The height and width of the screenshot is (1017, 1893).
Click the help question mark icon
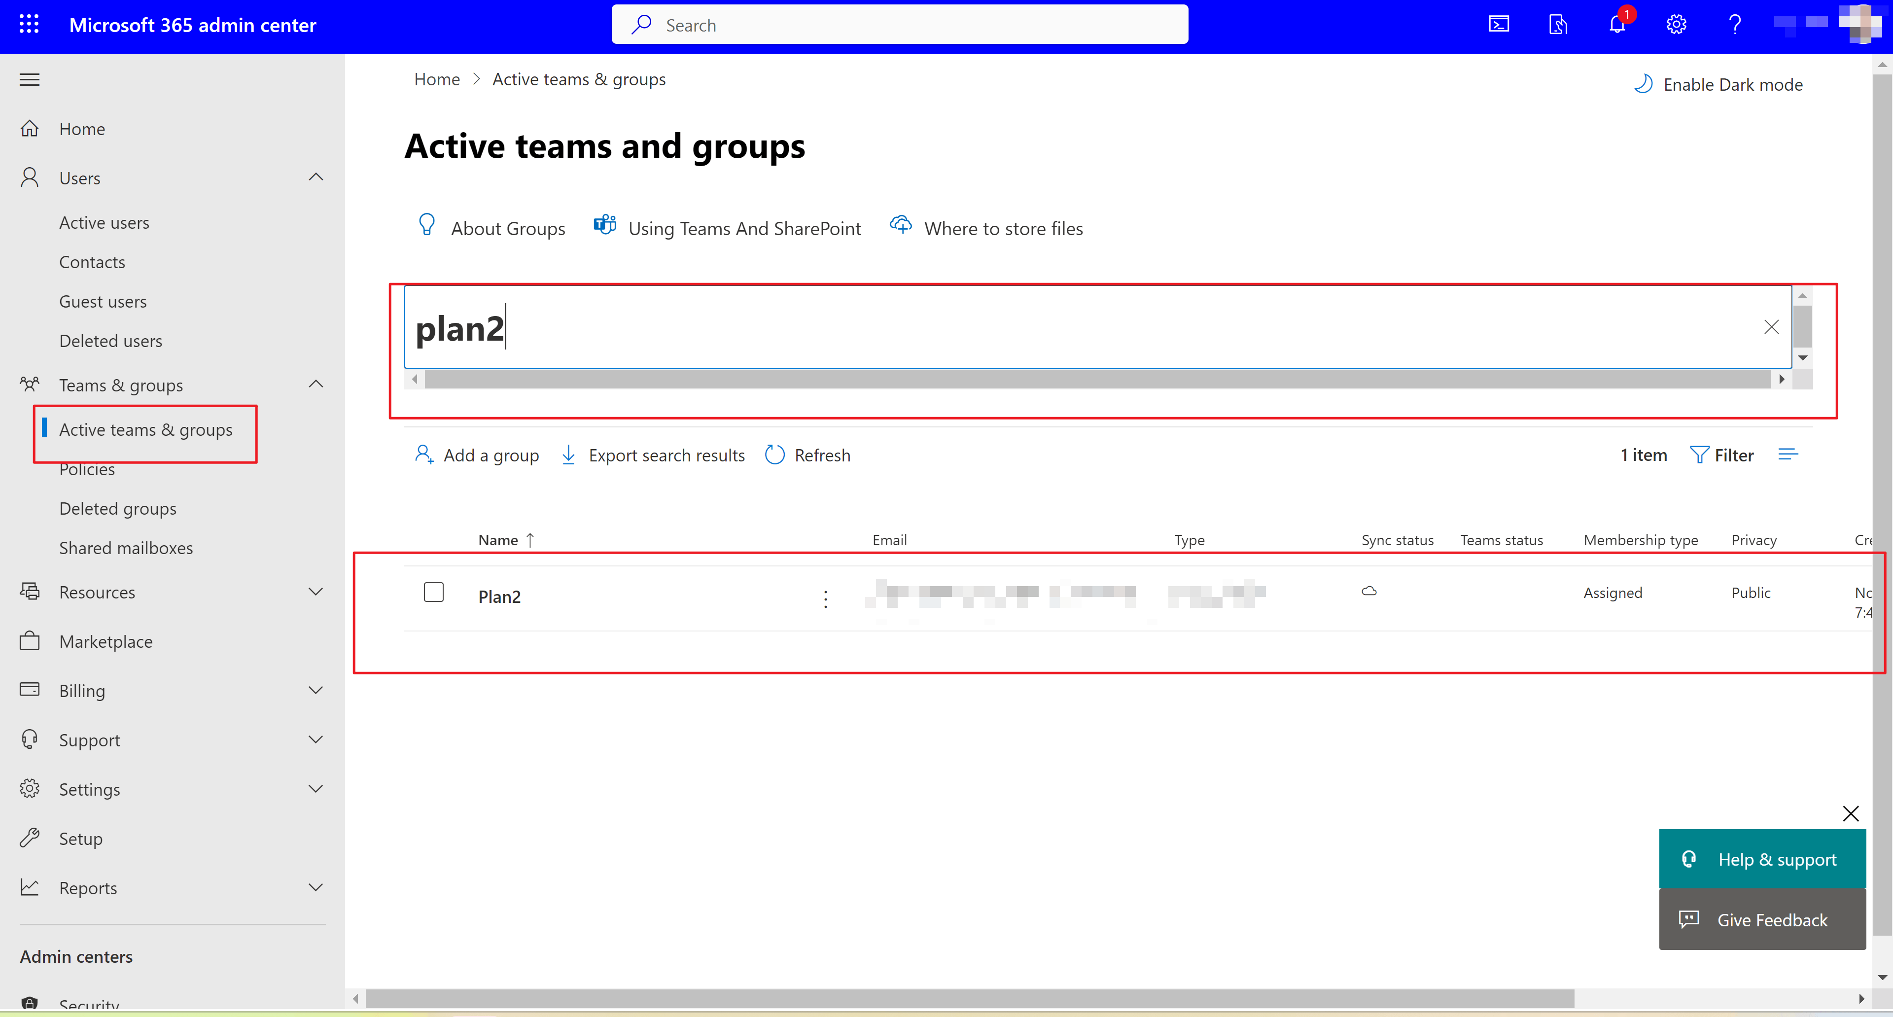(x=1734, y=24)
